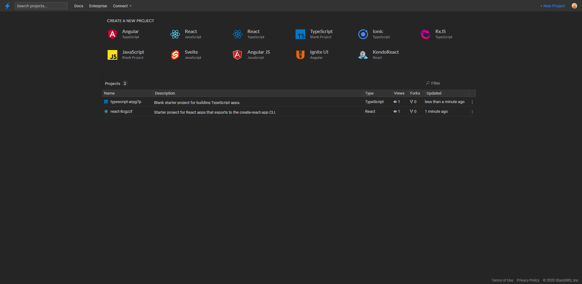
Task: Pick the Angular JS starter icon
Action: [x=237, y=55]
